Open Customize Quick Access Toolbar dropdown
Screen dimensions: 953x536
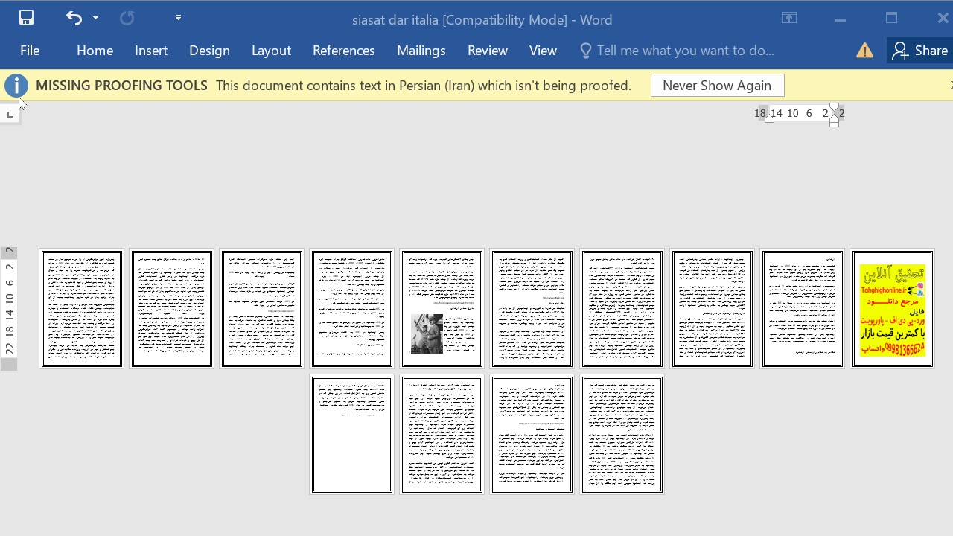pos(178,18)
